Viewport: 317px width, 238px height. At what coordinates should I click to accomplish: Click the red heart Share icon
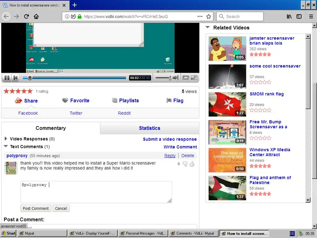click(18, 101)
